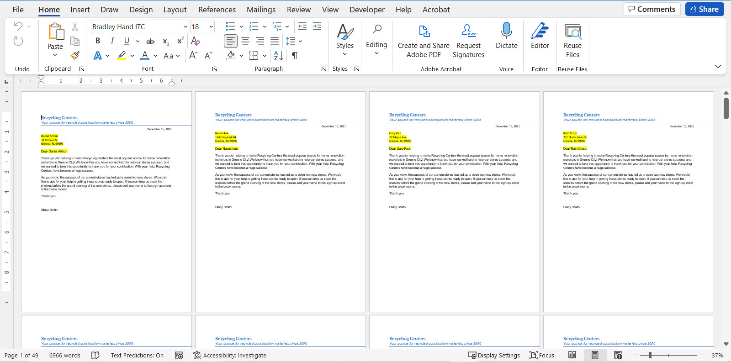Click the 37% zoom level

pos(717,355)
